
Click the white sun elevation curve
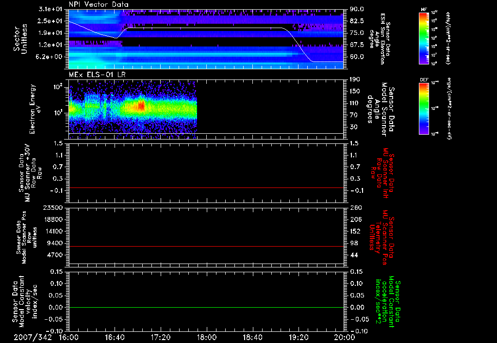tap(206, 28)
